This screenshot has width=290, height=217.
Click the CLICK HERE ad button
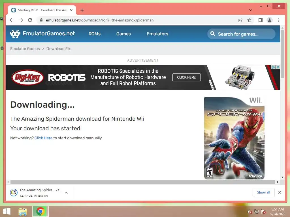[x=186, y=77]
